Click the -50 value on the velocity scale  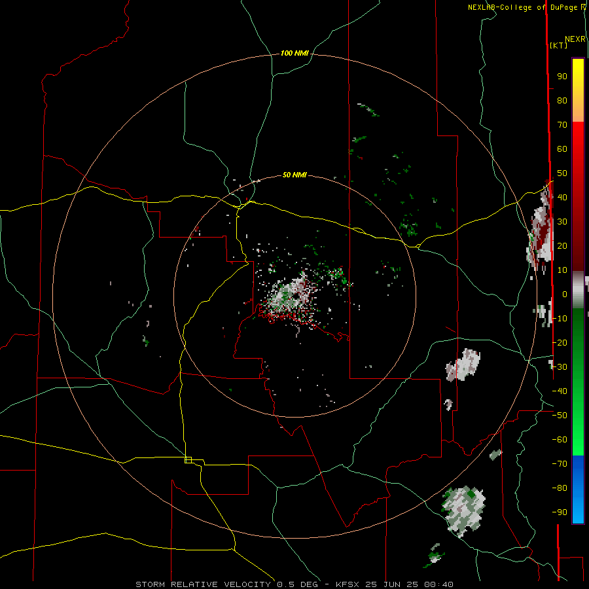560,416
